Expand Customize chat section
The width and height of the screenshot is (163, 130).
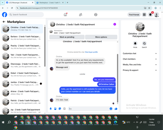point(140,53)
